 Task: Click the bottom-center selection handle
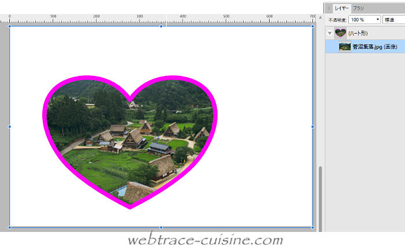point(161,227)
